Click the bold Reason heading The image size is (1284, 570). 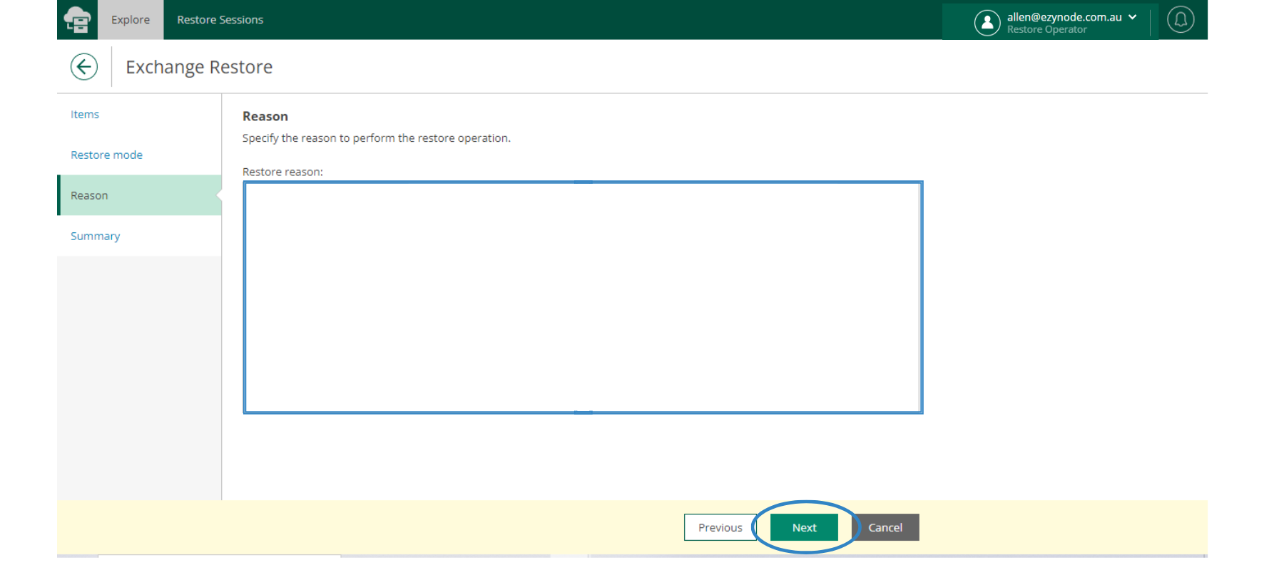coord(265,116)
